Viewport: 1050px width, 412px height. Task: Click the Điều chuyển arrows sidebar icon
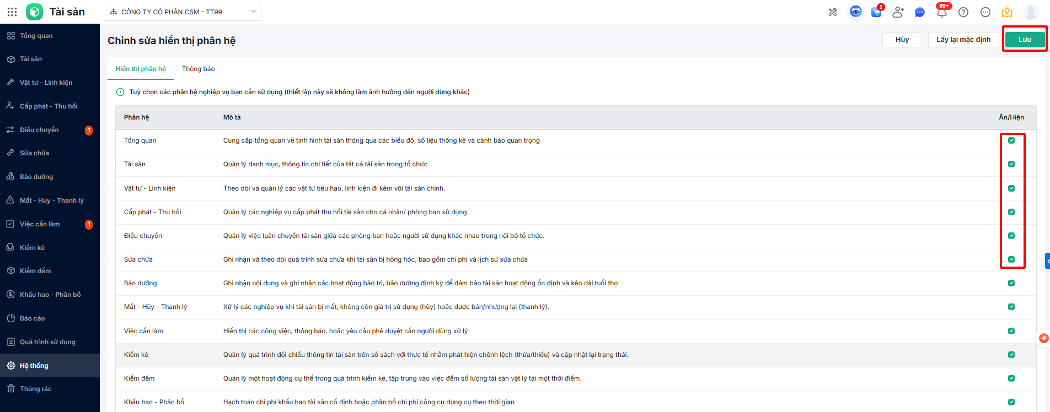(x=10, y=130)
